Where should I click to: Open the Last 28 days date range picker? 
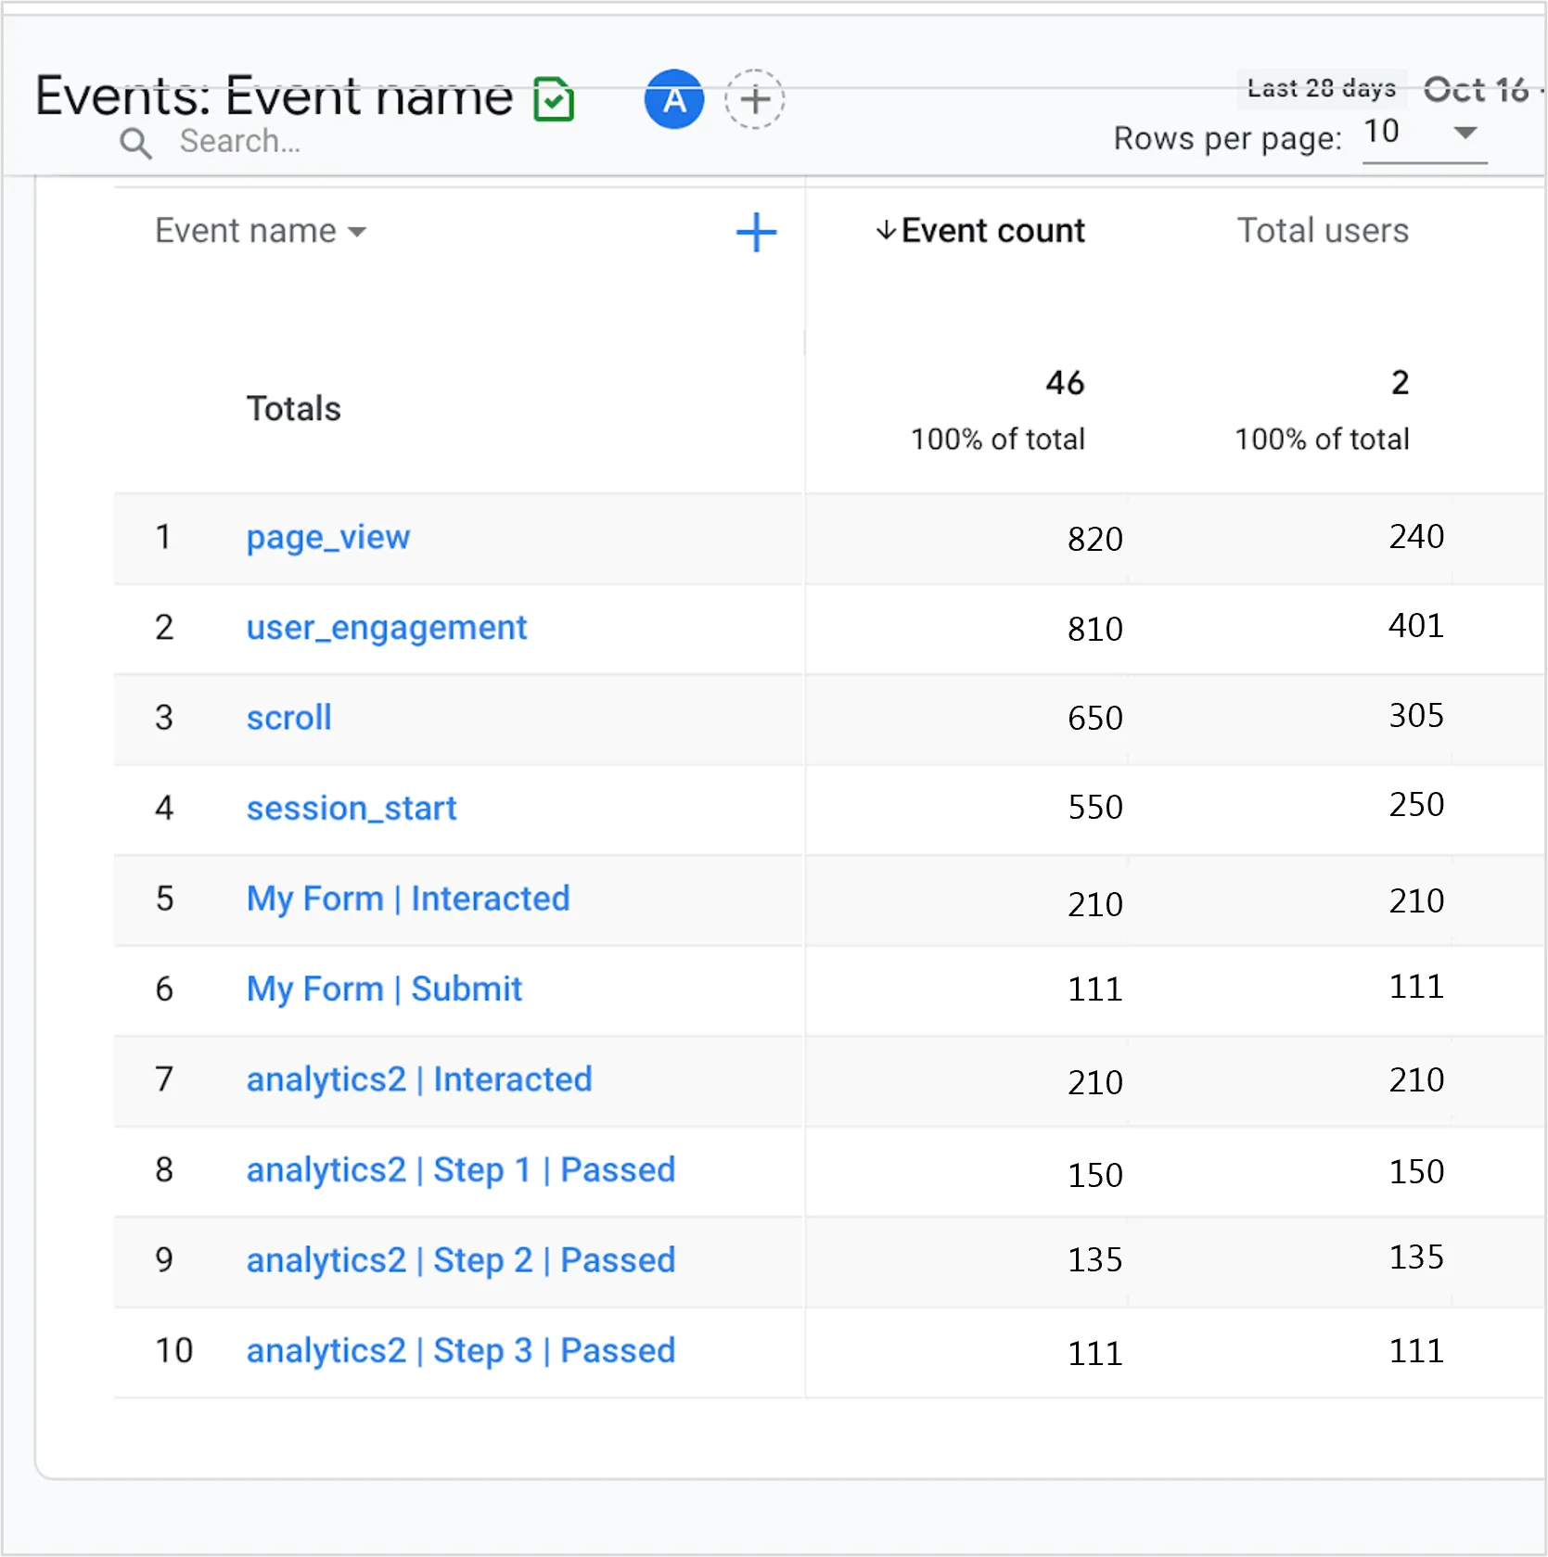1321,88
